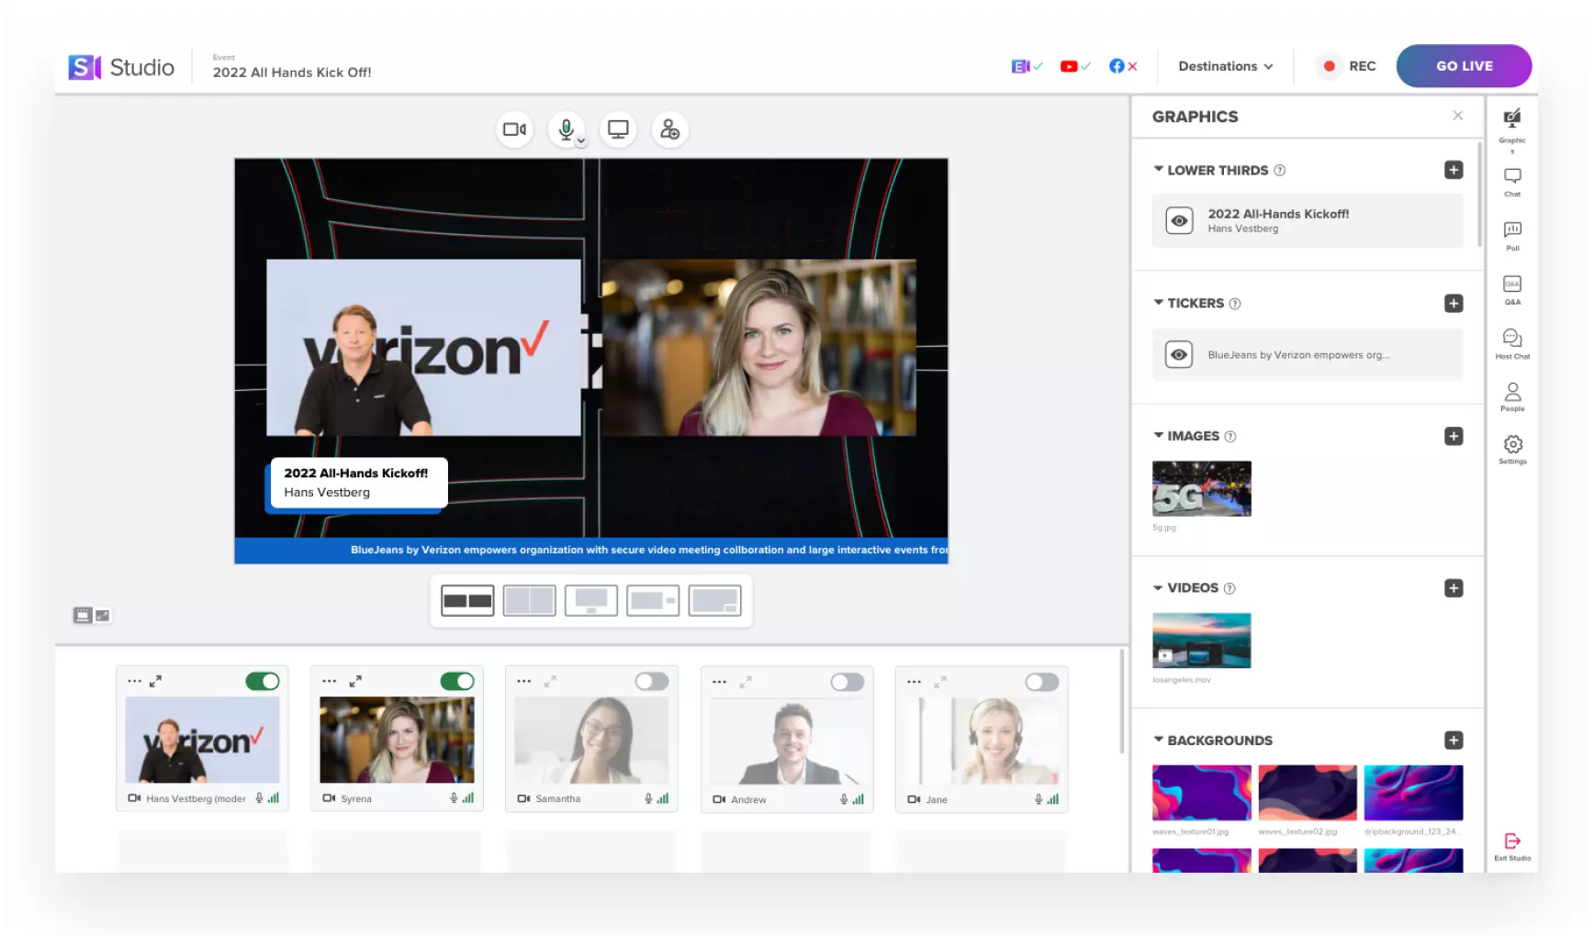
Task: Open the Chat sidebar panel
Action: (1512, 182)
